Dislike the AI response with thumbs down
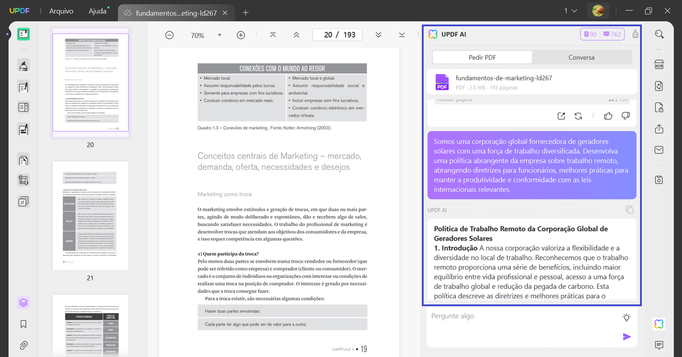682x357 pixels. click(626, 116)
